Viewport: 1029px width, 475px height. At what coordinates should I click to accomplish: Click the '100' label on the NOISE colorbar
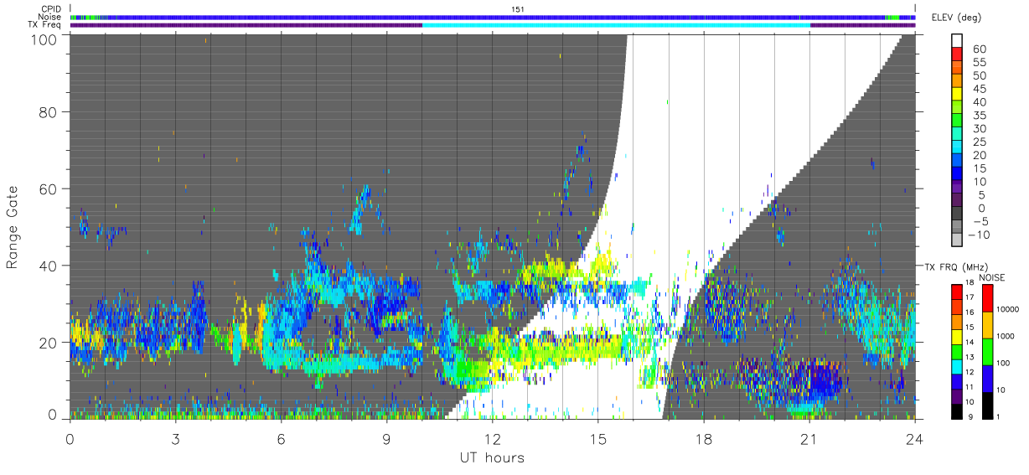1004,363
